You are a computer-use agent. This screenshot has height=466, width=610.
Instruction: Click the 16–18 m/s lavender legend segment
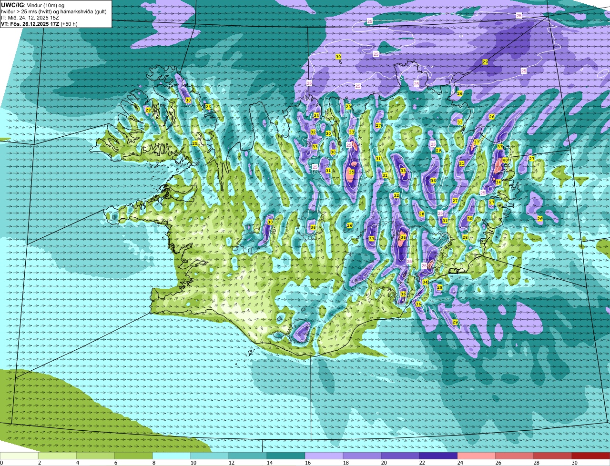(324, 456)
